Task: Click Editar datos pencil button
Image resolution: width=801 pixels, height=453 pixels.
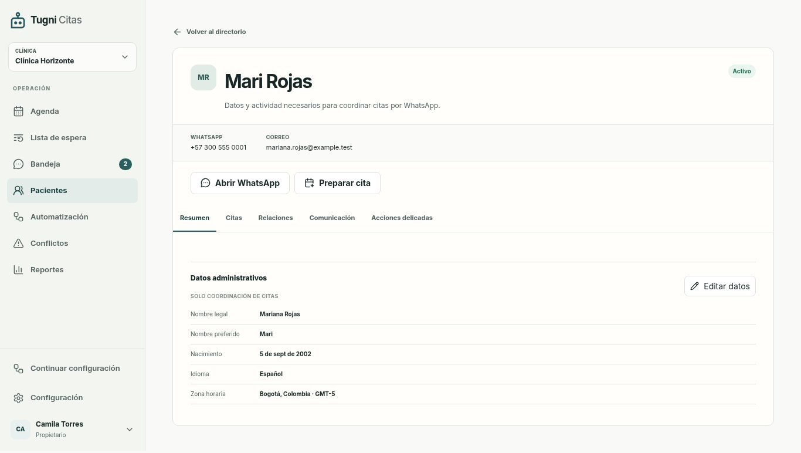Action: click(720, 286)
